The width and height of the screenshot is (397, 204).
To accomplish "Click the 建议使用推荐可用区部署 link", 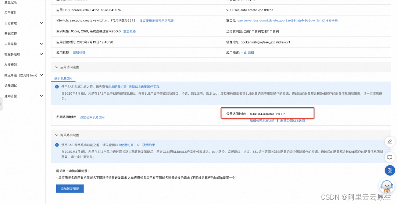I will point(157,21).
